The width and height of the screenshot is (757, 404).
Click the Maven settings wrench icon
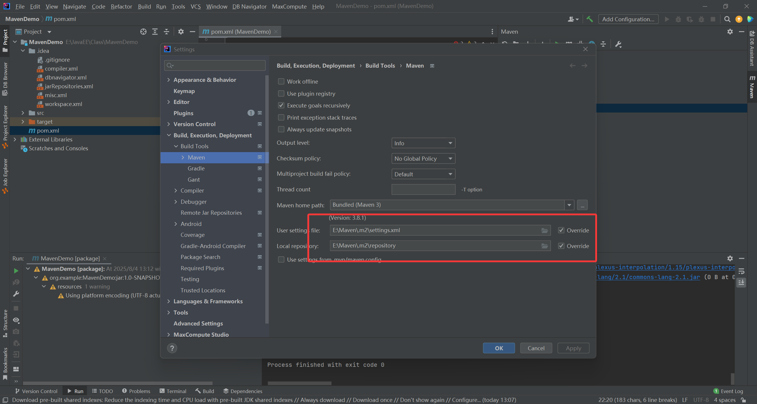pyautogui.click(x=618, y=44)
